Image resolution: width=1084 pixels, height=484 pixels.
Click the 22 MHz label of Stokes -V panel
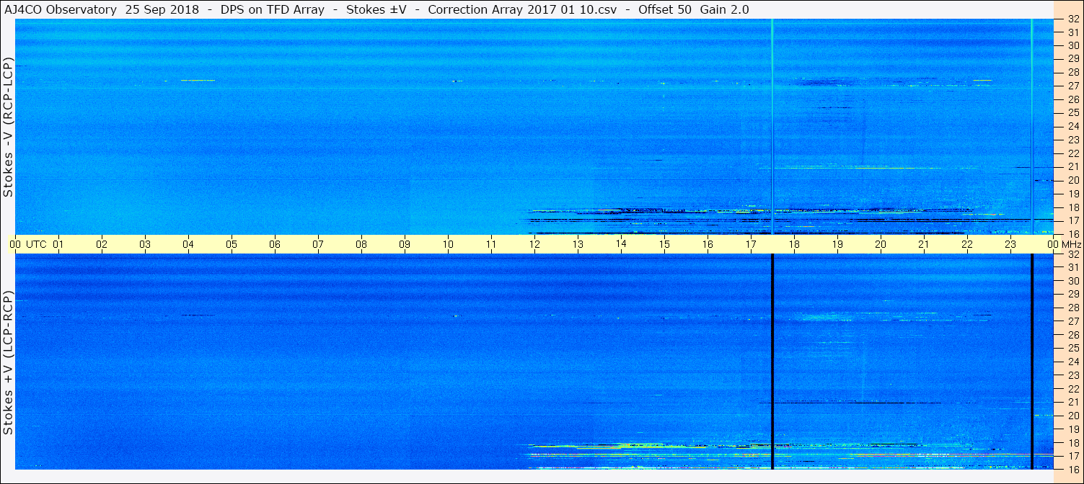pos(1072,153)
